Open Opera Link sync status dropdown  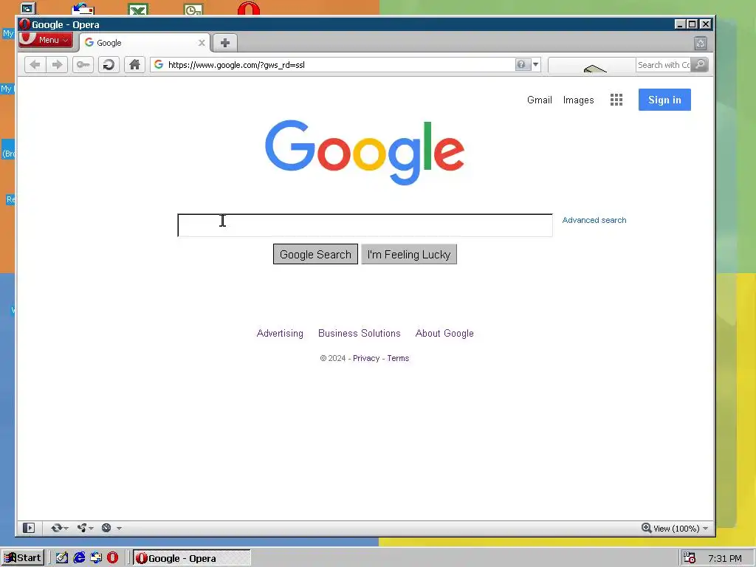pos(59,528)
